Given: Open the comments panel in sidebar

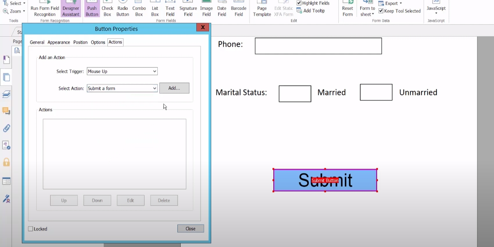Looking at the screenshot, I should 6,111.
